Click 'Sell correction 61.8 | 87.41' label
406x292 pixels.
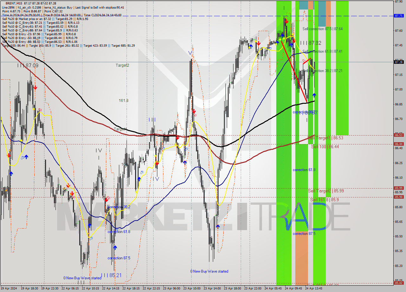(323, 51)
